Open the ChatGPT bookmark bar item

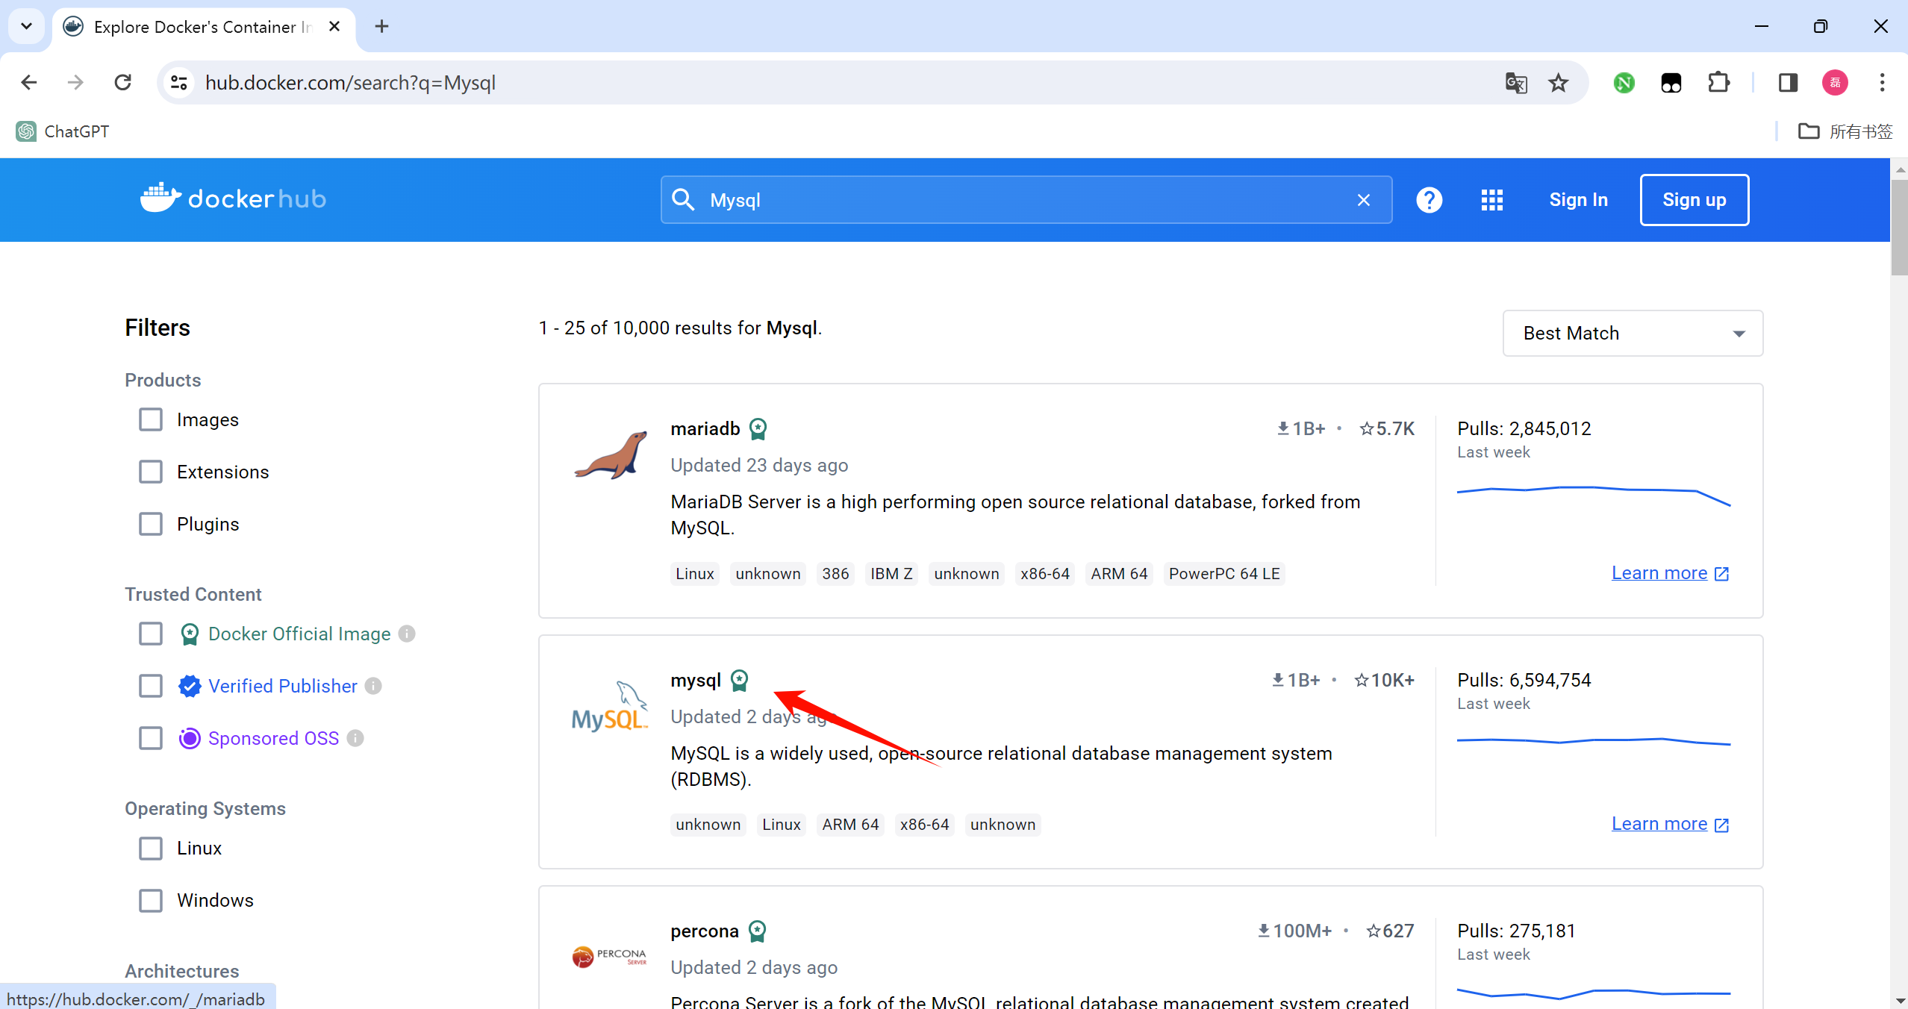pos(63,131)
